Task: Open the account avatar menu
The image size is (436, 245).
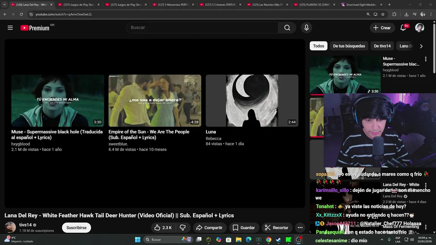Action: [420, 28]
